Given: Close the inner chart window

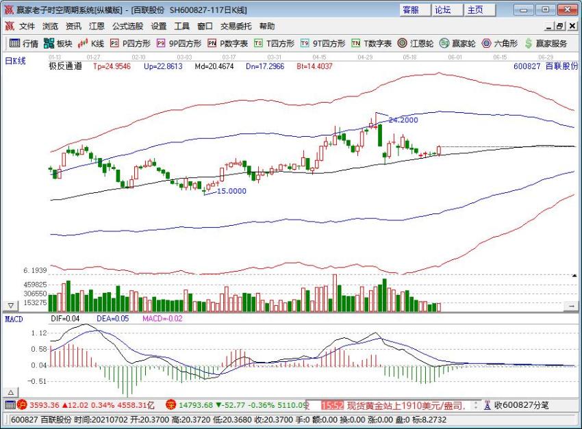Looking at the screenshot, I should coord(572,26).
